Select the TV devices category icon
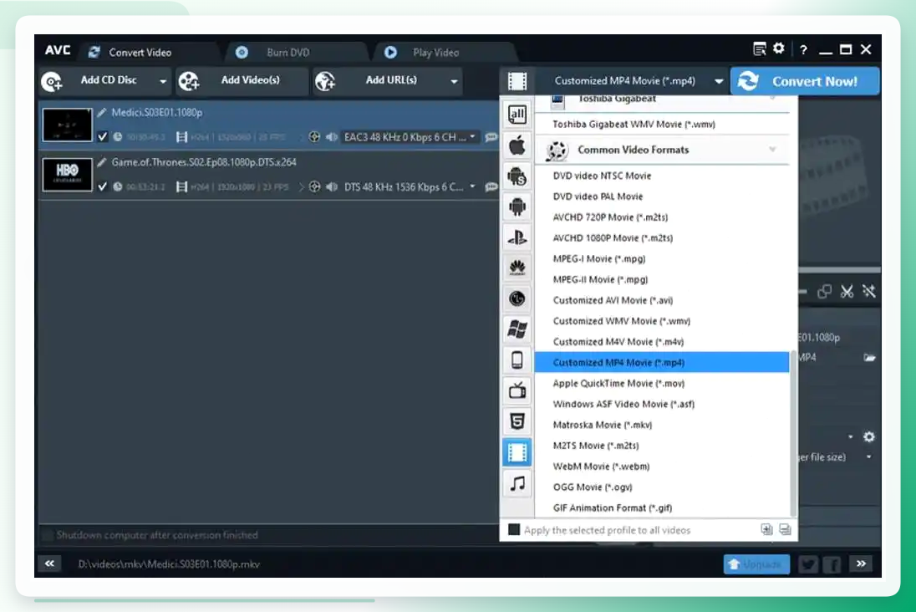Image resolution: width=916 pixels, height=612 pixels. click(x=517, y=390)
